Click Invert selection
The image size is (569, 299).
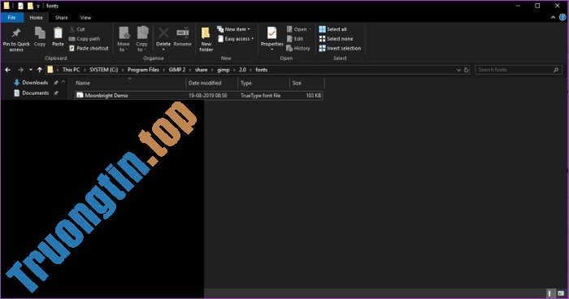340,48
